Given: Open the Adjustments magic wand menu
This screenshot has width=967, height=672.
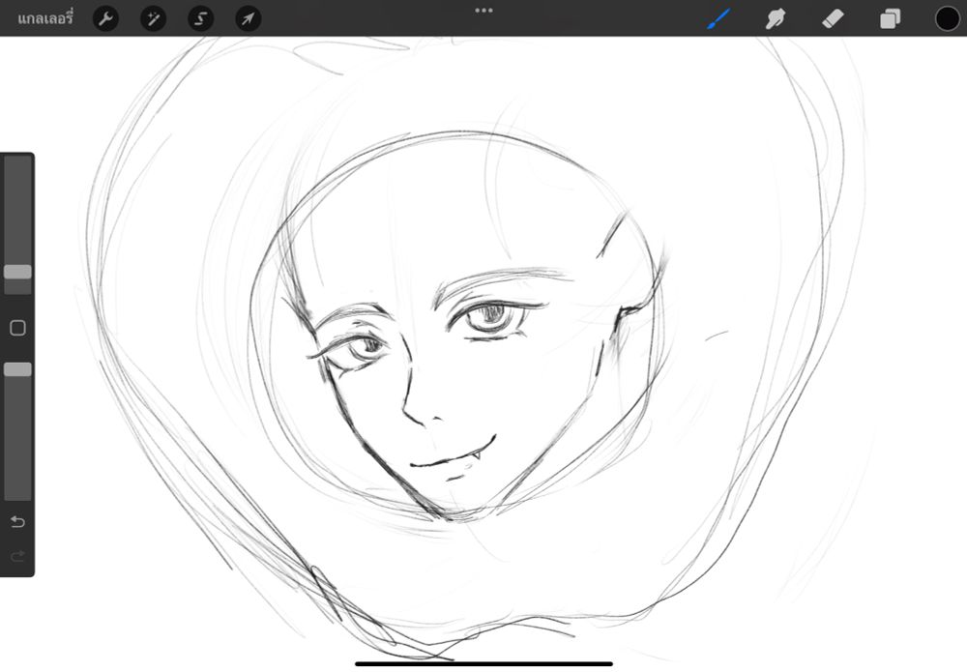Looking at the screenshot, I should pos(153,18).
